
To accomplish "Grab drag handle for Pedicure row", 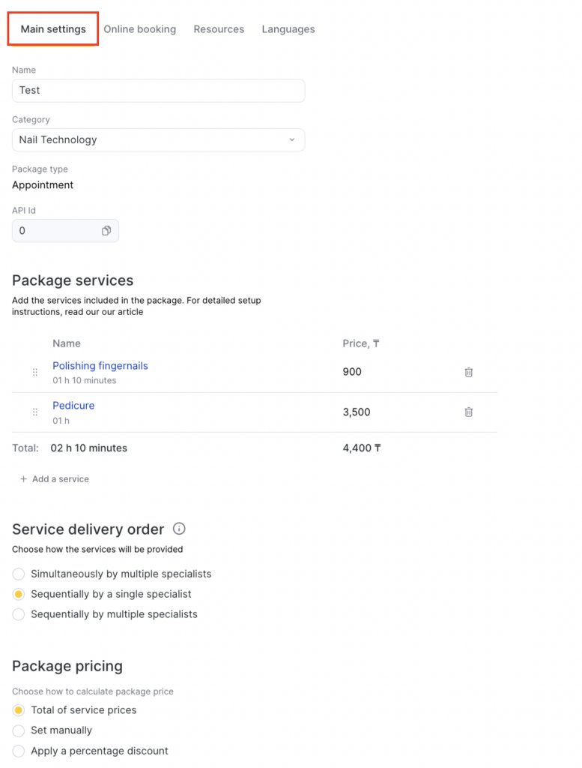I will [35, 412].
